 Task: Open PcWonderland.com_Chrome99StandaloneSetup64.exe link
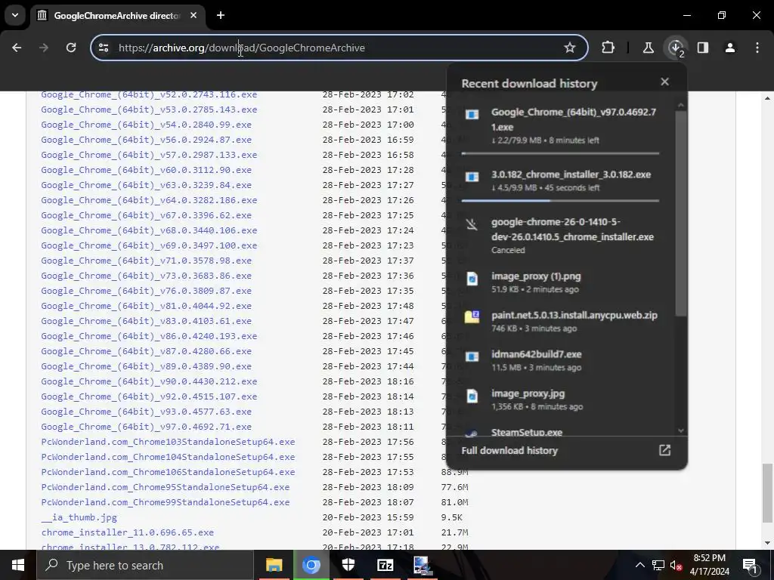[x=166, y=502]
